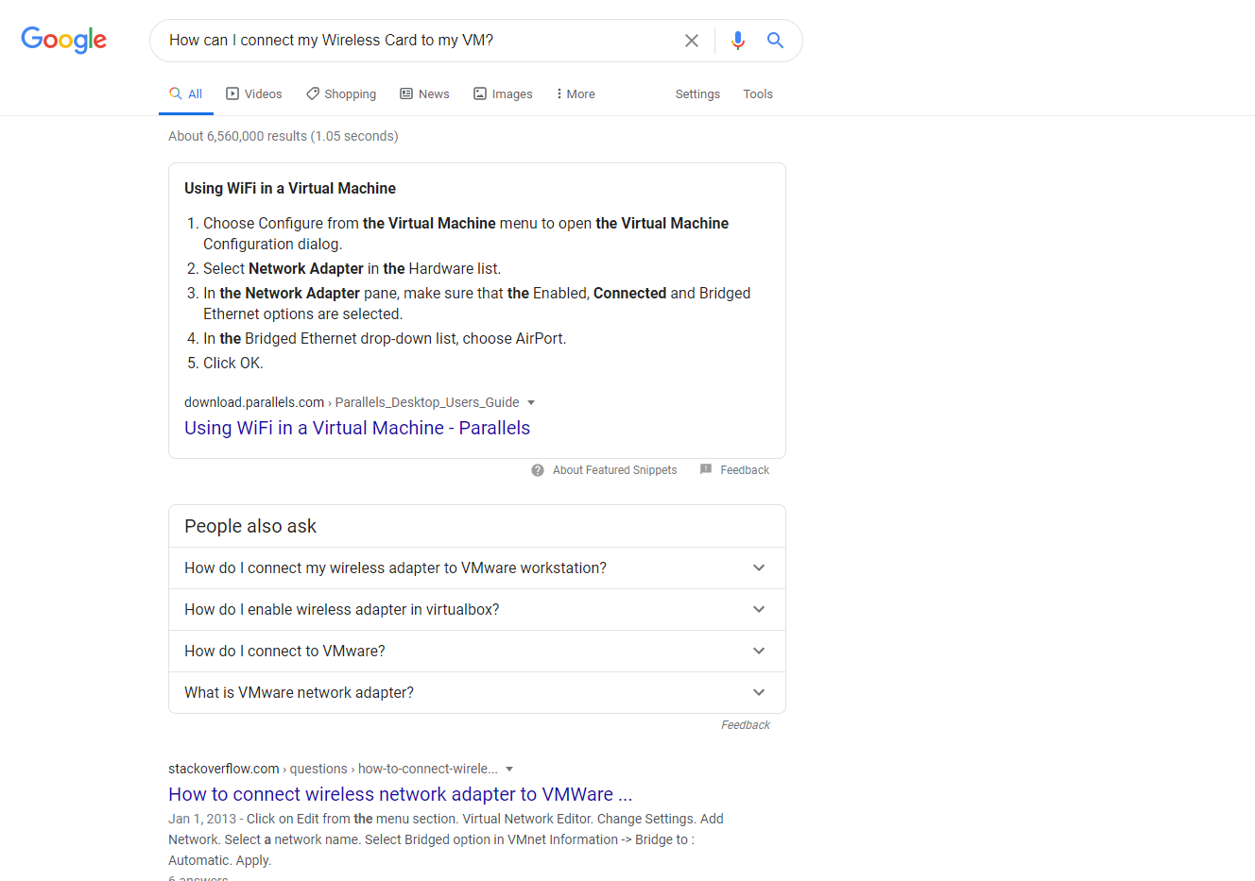This screenshot has width=1255, height=881.
Task: Select the All tab
Action: coord(185,94)
